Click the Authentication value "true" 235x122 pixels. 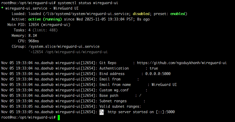click(x=154, y=68)
